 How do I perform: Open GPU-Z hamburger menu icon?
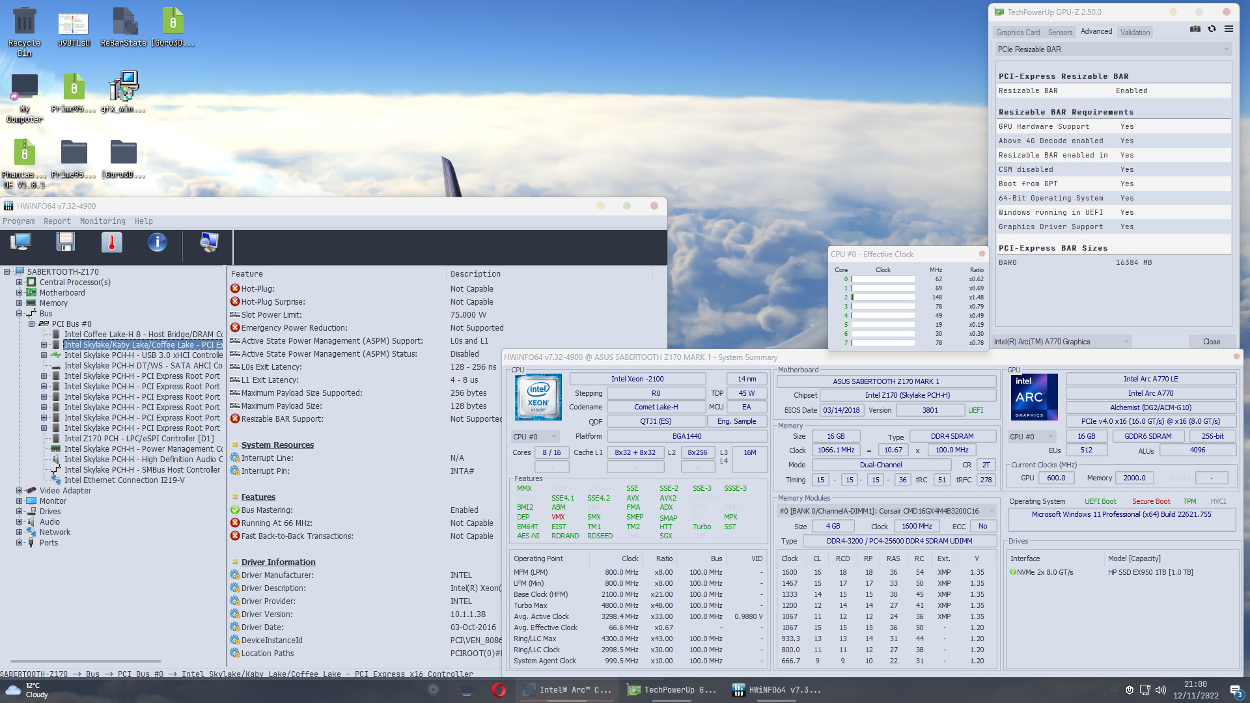coord(1229,29)
